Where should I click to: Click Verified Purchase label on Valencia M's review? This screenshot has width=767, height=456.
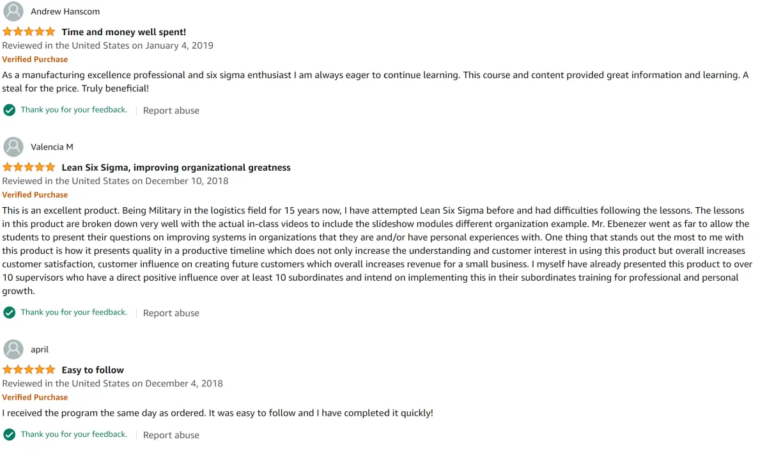coord(35,195)
